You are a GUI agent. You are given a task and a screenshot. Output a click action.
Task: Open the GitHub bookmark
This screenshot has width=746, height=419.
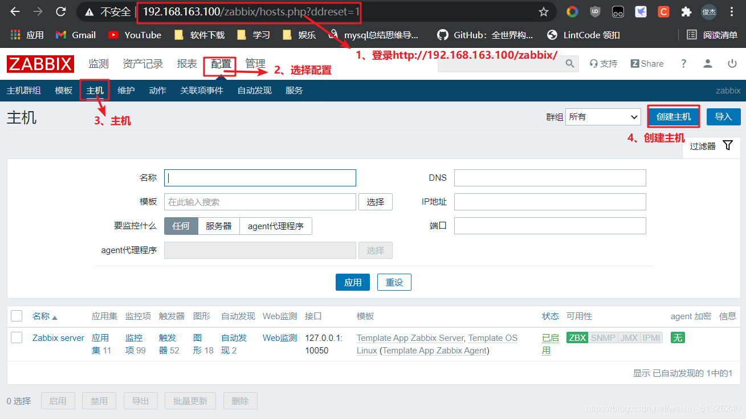pos(485,35)
